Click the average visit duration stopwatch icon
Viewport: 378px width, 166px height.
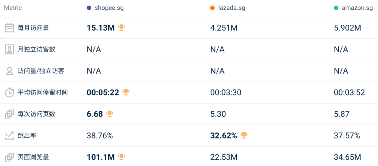tap(9, 93)
